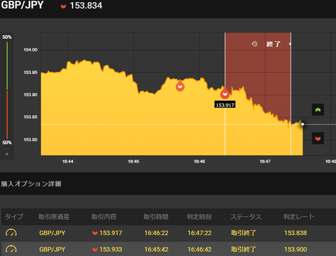The image size is (336, 256).
Task: Click the clock icon beside 終了
Action: point(255,44)
